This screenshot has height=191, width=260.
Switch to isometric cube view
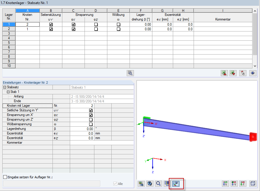[253, 183]
